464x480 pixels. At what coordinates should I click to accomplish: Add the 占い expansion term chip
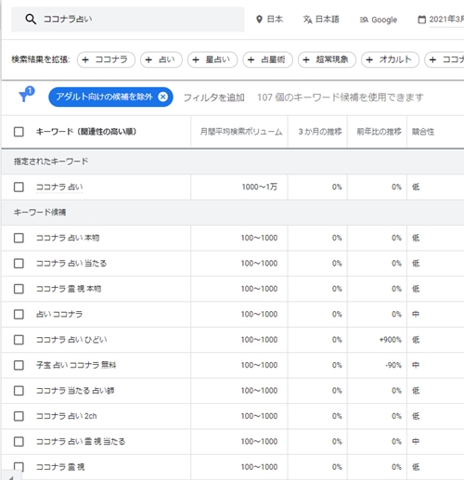click(x=161, y=59)
